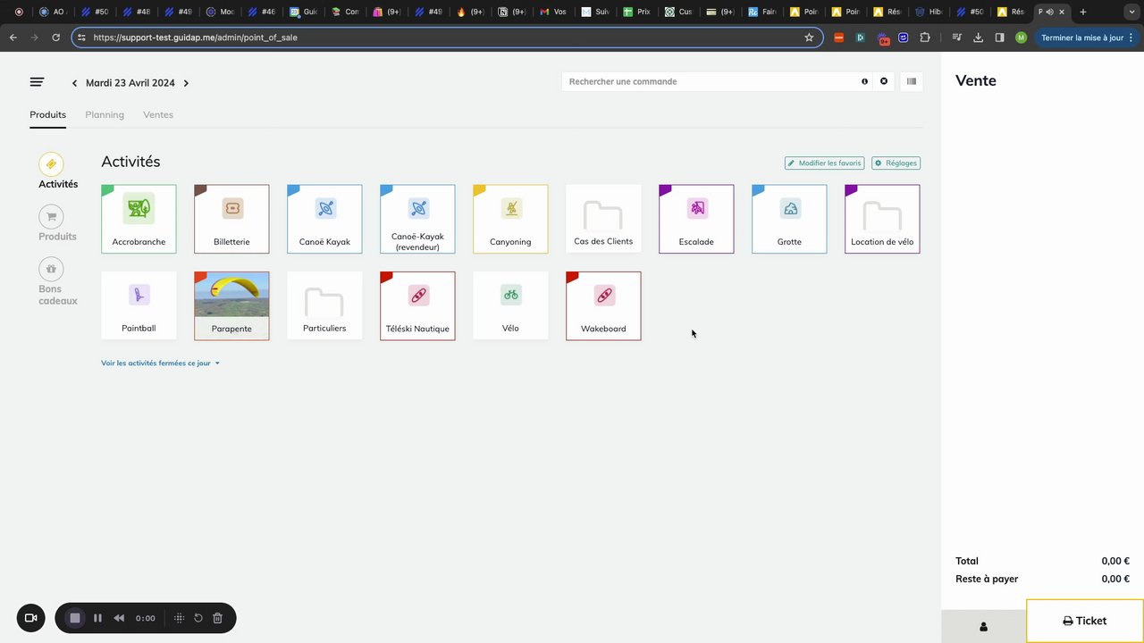Open the Location de vélo folder

pos(882,219)
